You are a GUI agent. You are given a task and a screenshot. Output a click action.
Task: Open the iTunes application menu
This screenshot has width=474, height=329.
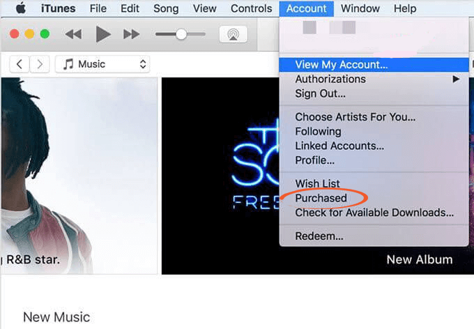[x=59, y=8]
